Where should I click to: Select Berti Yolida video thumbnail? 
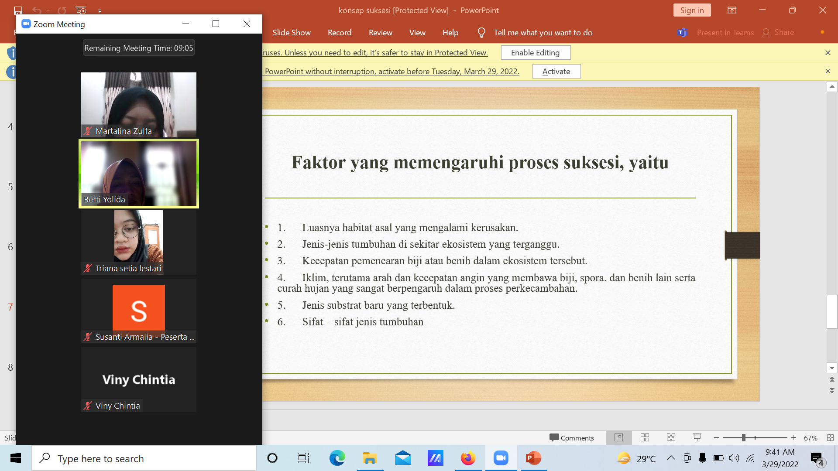click(x=139, y=174)
